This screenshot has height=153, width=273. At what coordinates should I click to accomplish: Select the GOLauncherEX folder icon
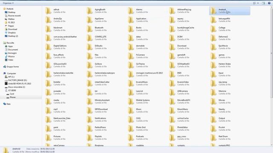point(48,65)
